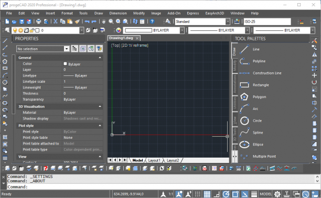Toggle polar tracking in status bar
This screenshot has width=321, height=198.
click(x=226, y=194)
